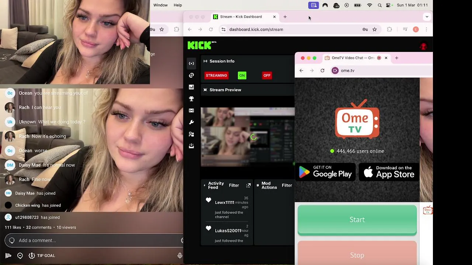Image resolution: width=472 pixels, height=265 pixels.
Task: Go back in the OmeTV browser window
Action: 301,71
